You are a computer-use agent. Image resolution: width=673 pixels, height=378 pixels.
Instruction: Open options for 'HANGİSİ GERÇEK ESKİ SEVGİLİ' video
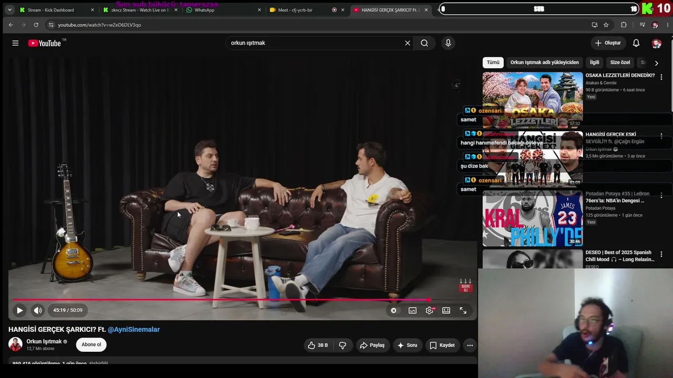point(661,136)
